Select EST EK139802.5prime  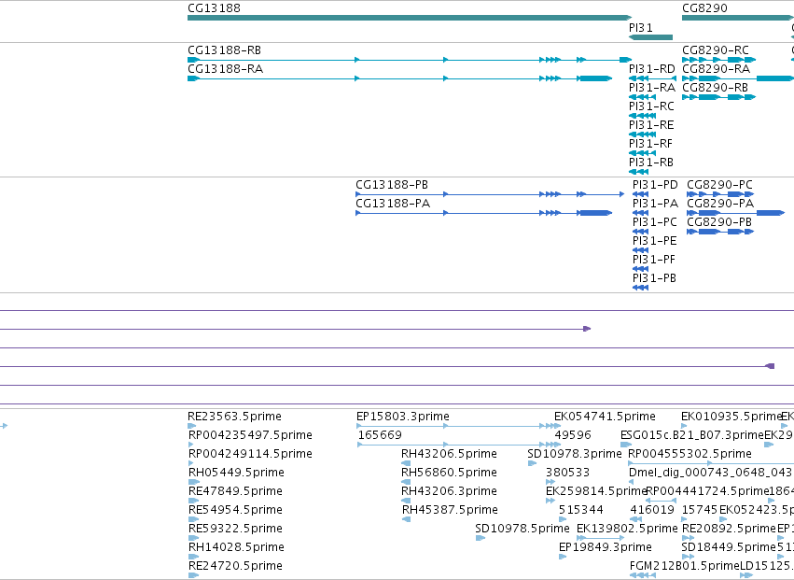point(627,529)
